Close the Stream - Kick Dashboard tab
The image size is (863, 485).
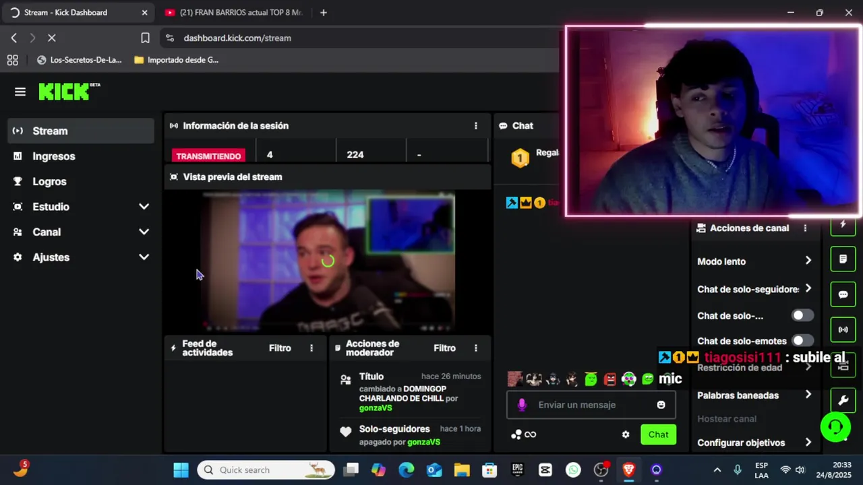(x=144, y=12)
